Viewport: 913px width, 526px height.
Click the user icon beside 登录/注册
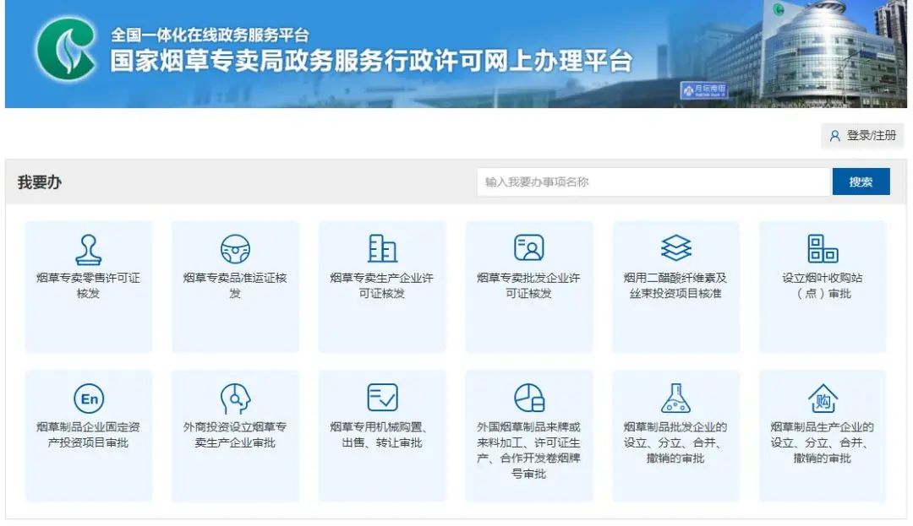click(834, 136)
